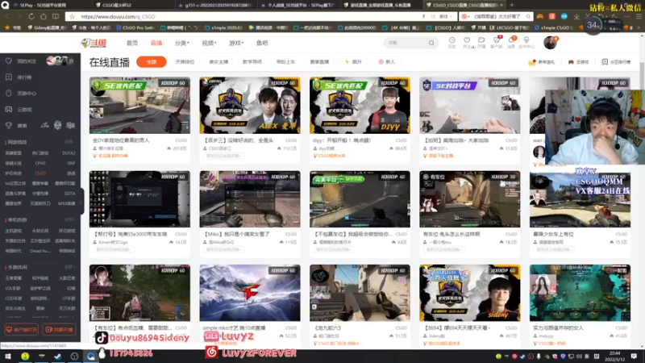Open s1mple 2020.01 bookmark
The image size is (645, 363).
[223, 27]
